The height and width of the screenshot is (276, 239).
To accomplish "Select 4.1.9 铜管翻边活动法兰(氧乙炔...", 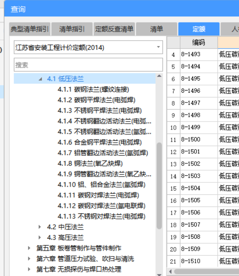I will click(104, 174).
